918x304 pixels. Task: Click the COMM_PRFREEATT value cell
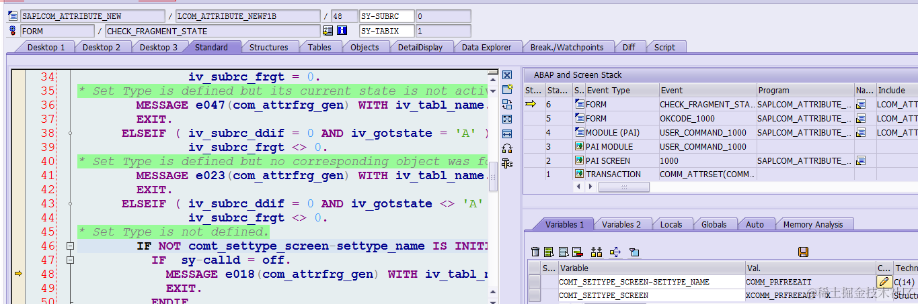[810, 282]
